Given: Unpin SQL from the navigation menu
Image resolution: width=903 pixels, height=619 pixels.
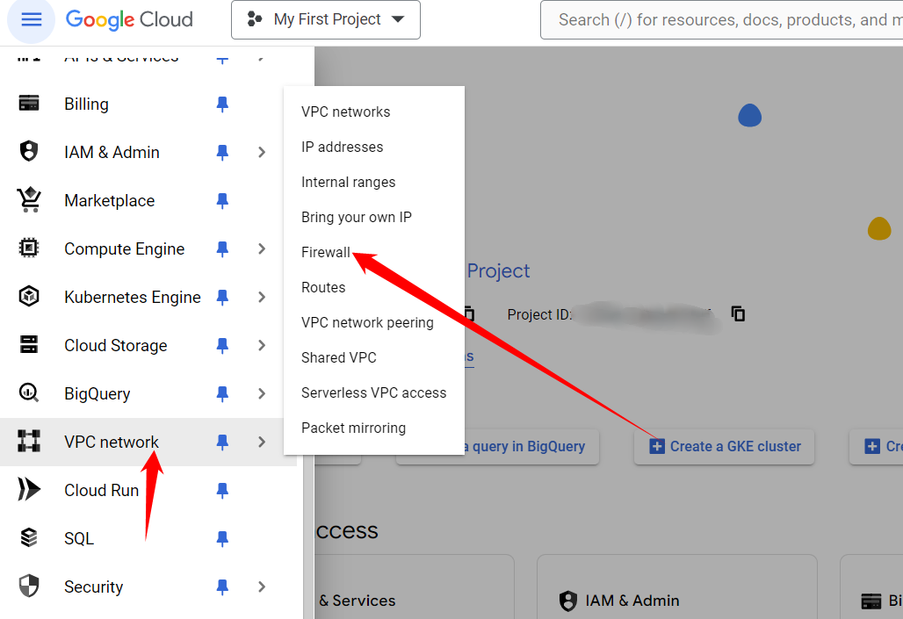Looking at the screenshot, I should coord(222,539).
